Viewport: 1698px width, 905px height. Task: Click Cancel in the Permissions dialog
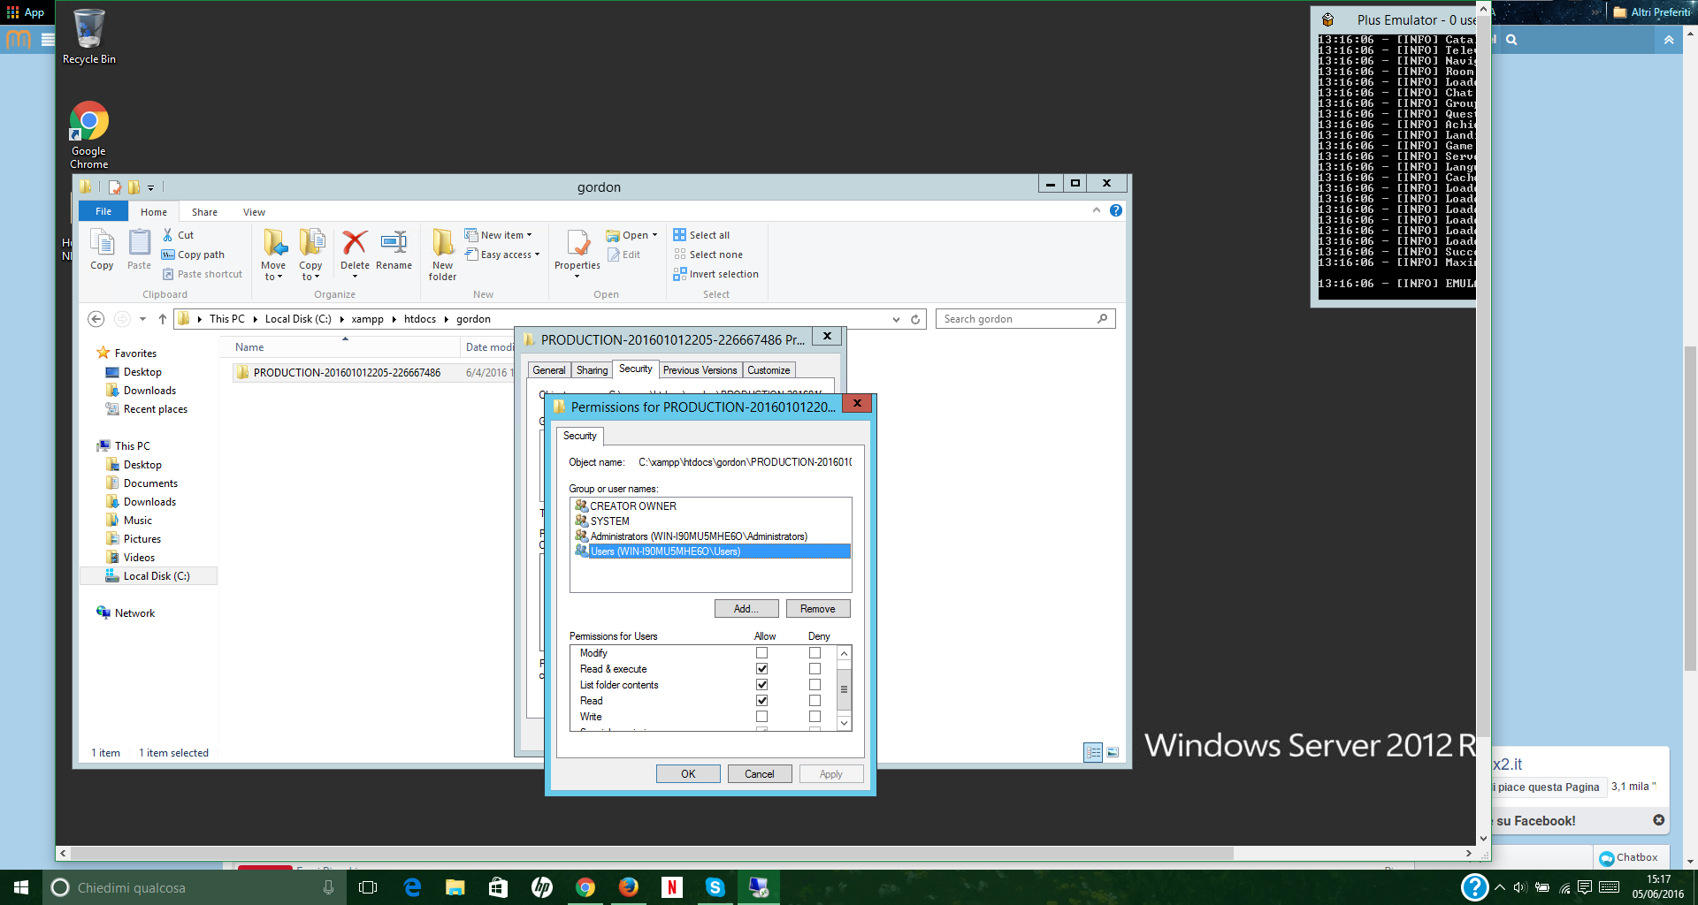point(760,774)
